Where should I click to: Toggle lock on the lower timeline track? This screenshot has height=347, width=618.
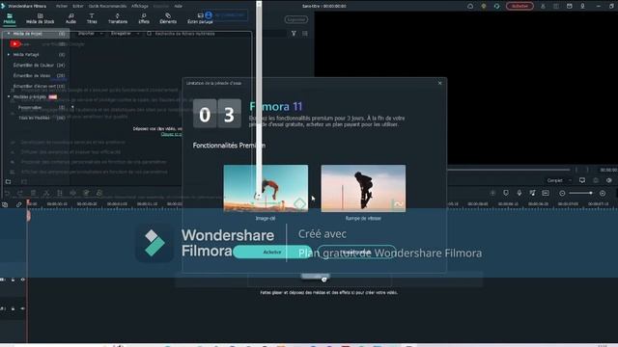pos(13,308)
